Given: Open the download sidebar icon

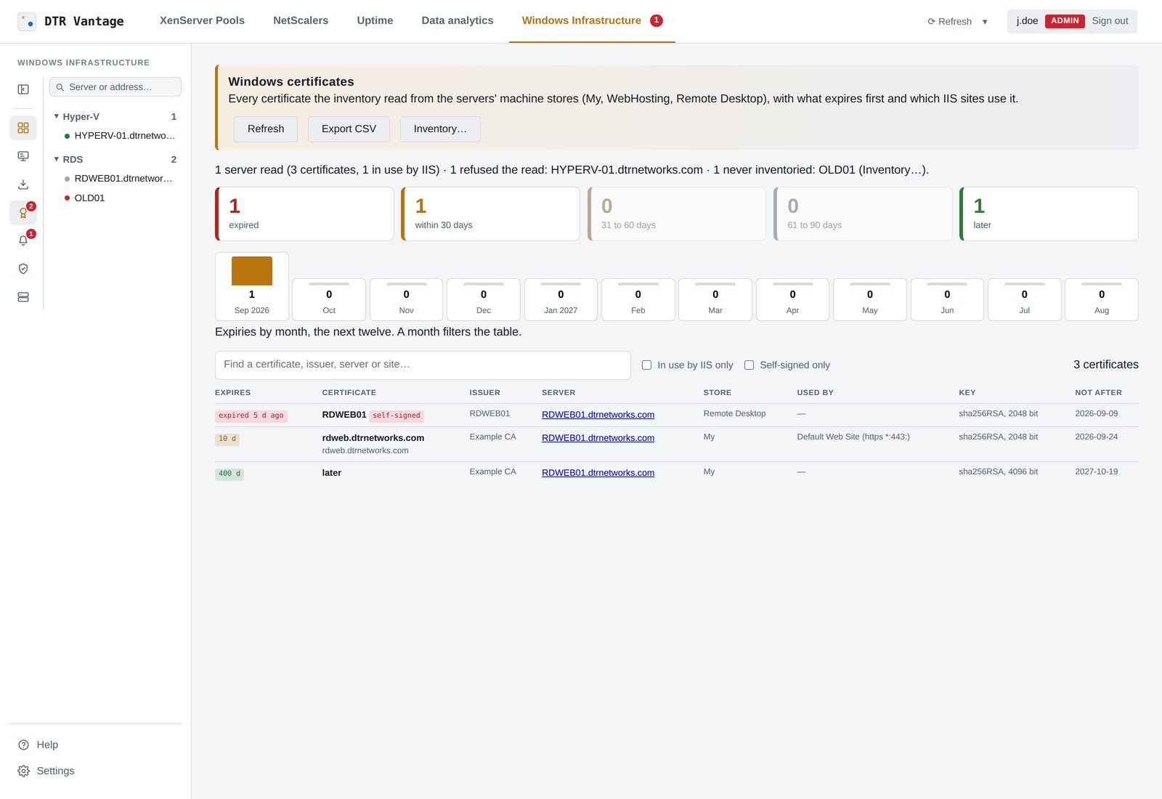Looking at the screenshot, I should coord(23,184).
